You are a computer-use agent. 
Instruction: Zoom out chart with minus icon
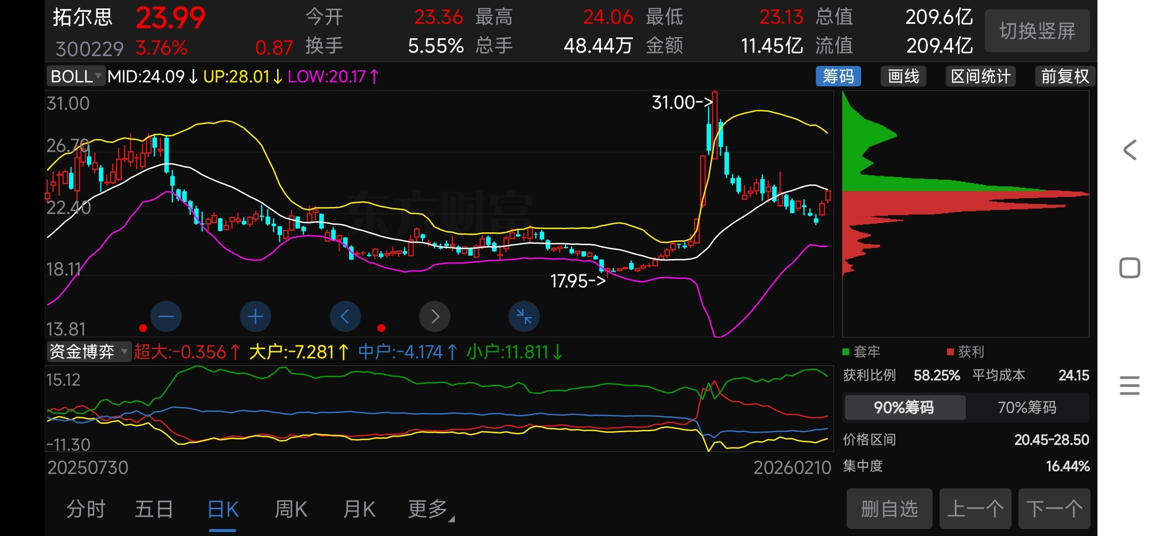coord(166,316)
